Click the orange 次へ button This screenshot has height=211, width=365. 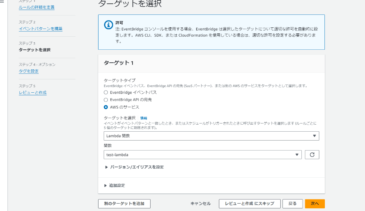point(315,204)
